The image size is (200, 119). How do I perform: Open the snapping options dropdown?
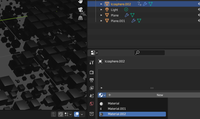[x=68, y=114]
